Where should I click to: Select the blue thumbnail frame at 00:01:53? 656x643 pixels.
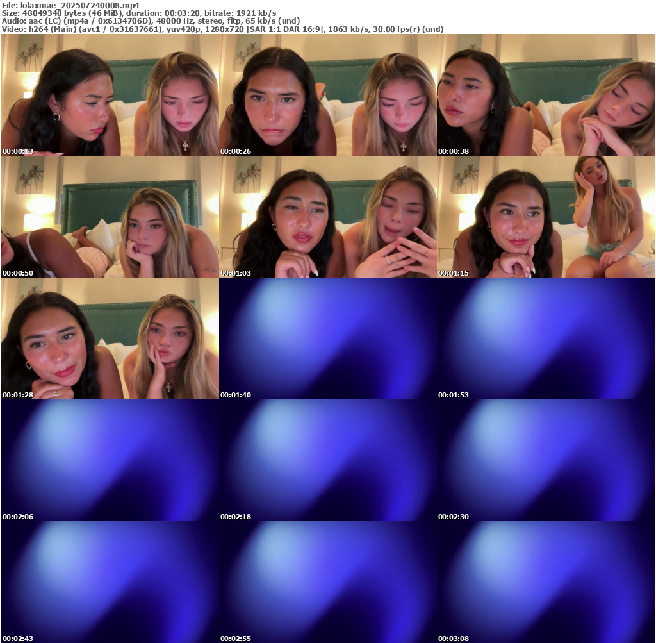pyautogui.click(x=546, y=338)
